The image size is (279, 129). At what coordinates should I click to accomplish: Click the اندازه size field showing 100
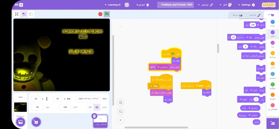coord(65,107)
